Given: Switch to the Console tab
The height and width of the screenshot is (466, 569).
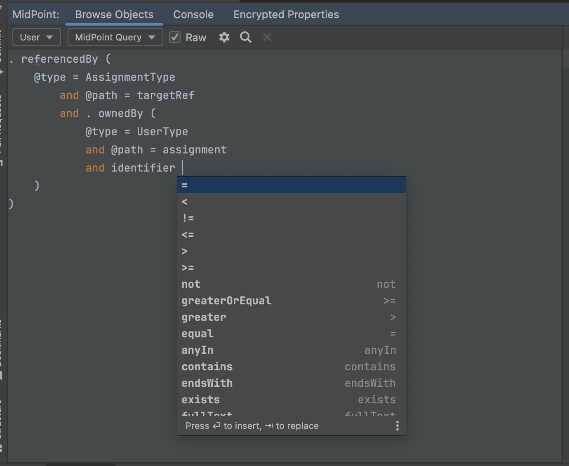Looking at the screenshot, I should pos(193,14).
